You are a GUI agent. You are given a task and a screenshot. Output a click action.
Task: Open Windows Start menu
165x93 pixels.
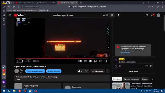coord(4,91)
